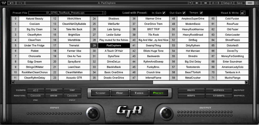Image resolution: width=259 pixels, height=125 pixels.
Task: Open the A: PadOsphere preset dropdown arrow
Action: coord(189,3)
